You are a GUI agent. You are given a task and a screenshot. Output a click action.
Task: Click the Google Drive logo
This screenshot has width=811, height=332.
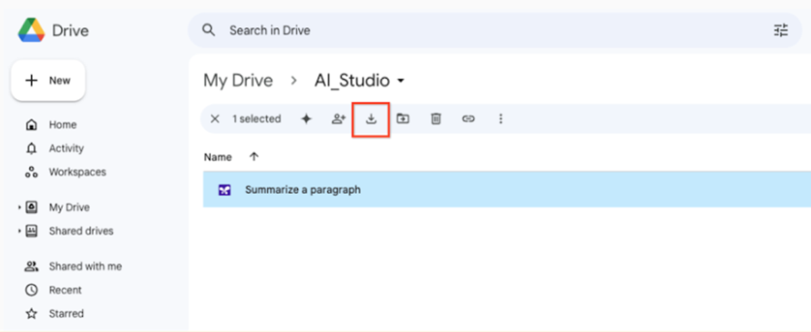point(31,30)
